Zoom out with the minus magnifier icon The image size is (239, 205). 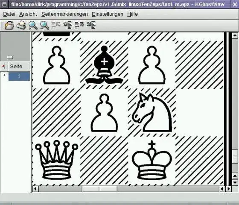click(x=44, y=25)
